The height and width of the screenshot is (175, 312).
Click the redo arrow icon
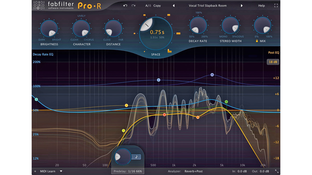[x=133, y=5]
